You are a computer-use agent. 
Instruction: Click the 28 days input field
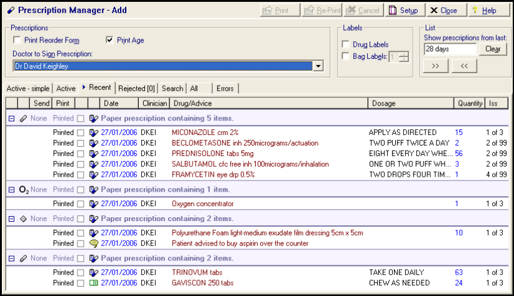point(450,49)
